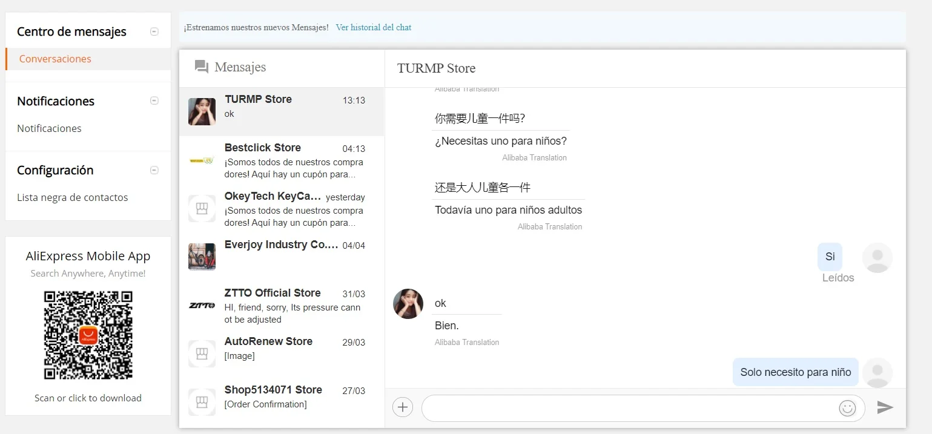Click the 13:13 timestamp of TURMP Store
Viewport: 932px width, 434px height.
[x=354, y=100]
